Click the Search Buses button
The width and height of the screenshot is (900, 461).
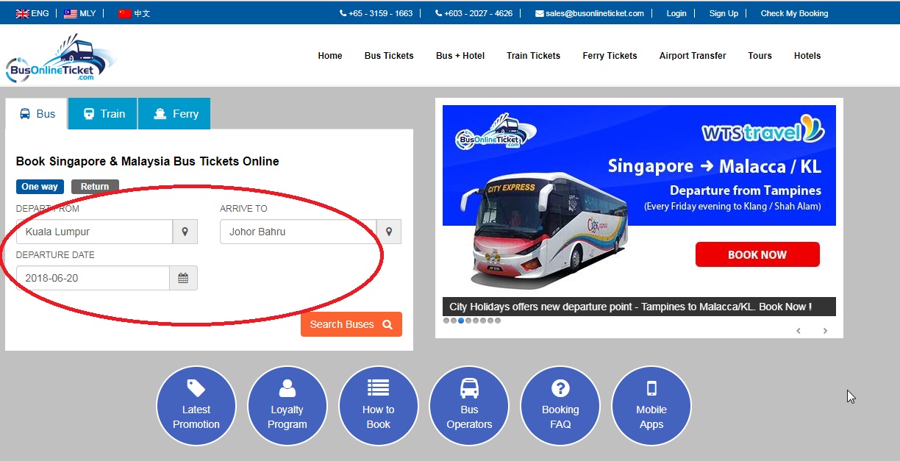click(x=351, y=324)
